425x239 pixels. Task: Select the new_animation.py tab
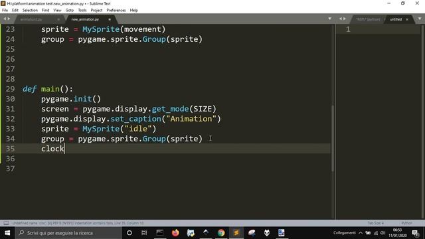point(85,19)
